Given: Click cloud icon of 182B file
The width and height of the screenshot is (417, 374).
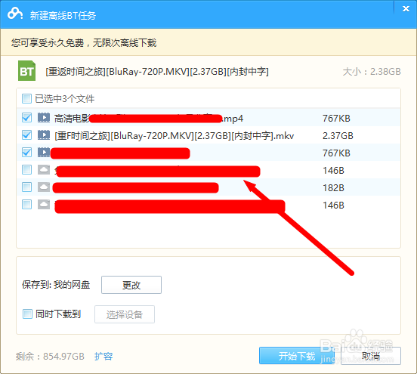Looking at the screenshot, I should [44, 187].
